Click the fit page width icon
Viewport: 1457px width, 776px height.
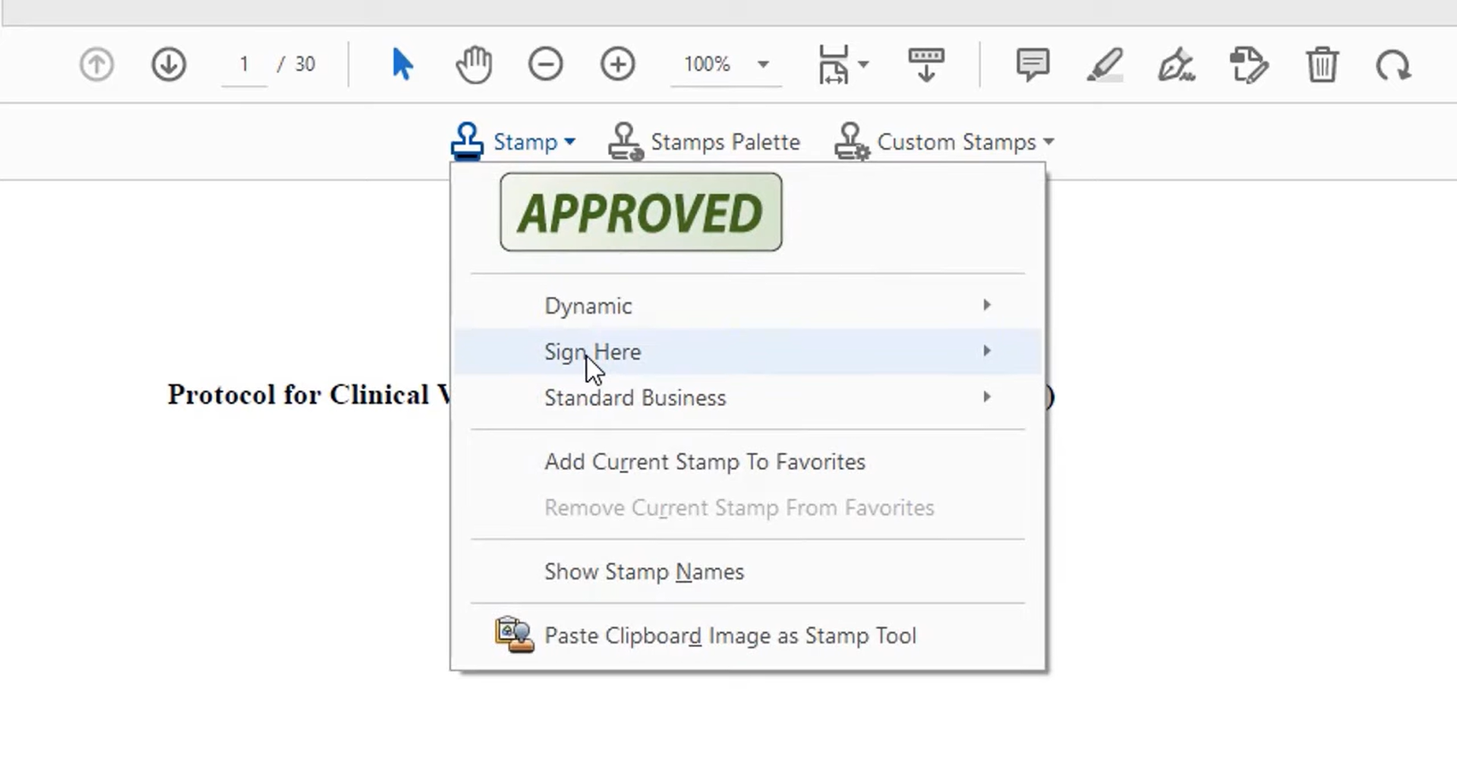tap(834, 65)
